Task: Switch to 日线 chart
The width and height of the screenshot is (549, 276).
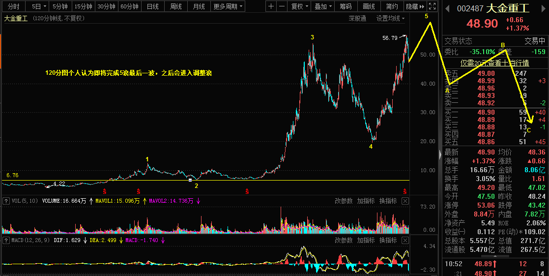Action: (x=153, y=6)
